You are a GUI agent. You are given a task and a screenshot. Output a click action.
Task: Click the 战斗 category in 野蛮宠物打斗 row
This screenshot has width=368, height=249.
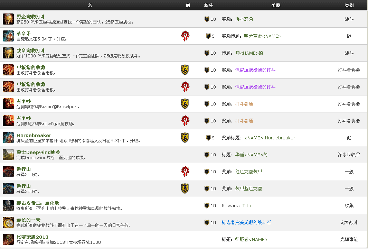click(x=349, y=19)
